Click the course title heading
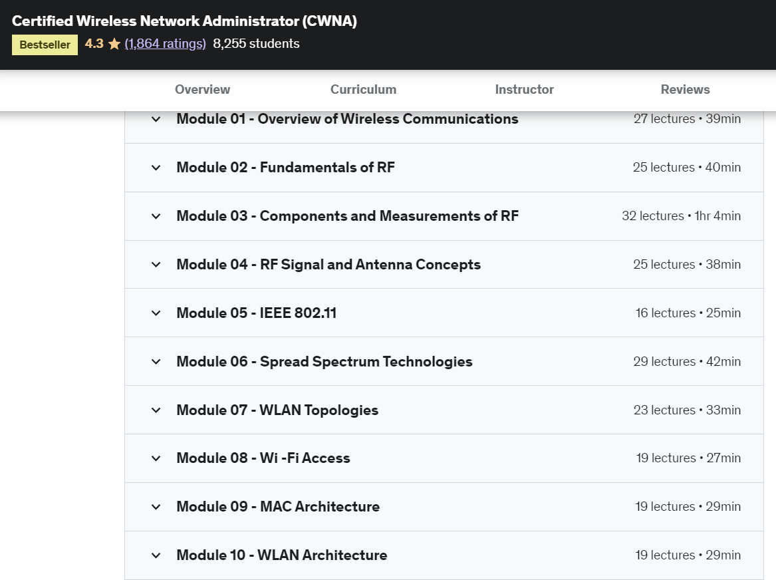The image size is (776, 580). coord(184,21)
